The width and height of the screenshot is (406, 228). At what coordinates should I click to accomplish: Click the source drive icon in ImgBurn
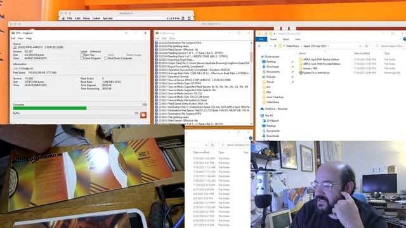pyautogui.click(x=15, y=47)
